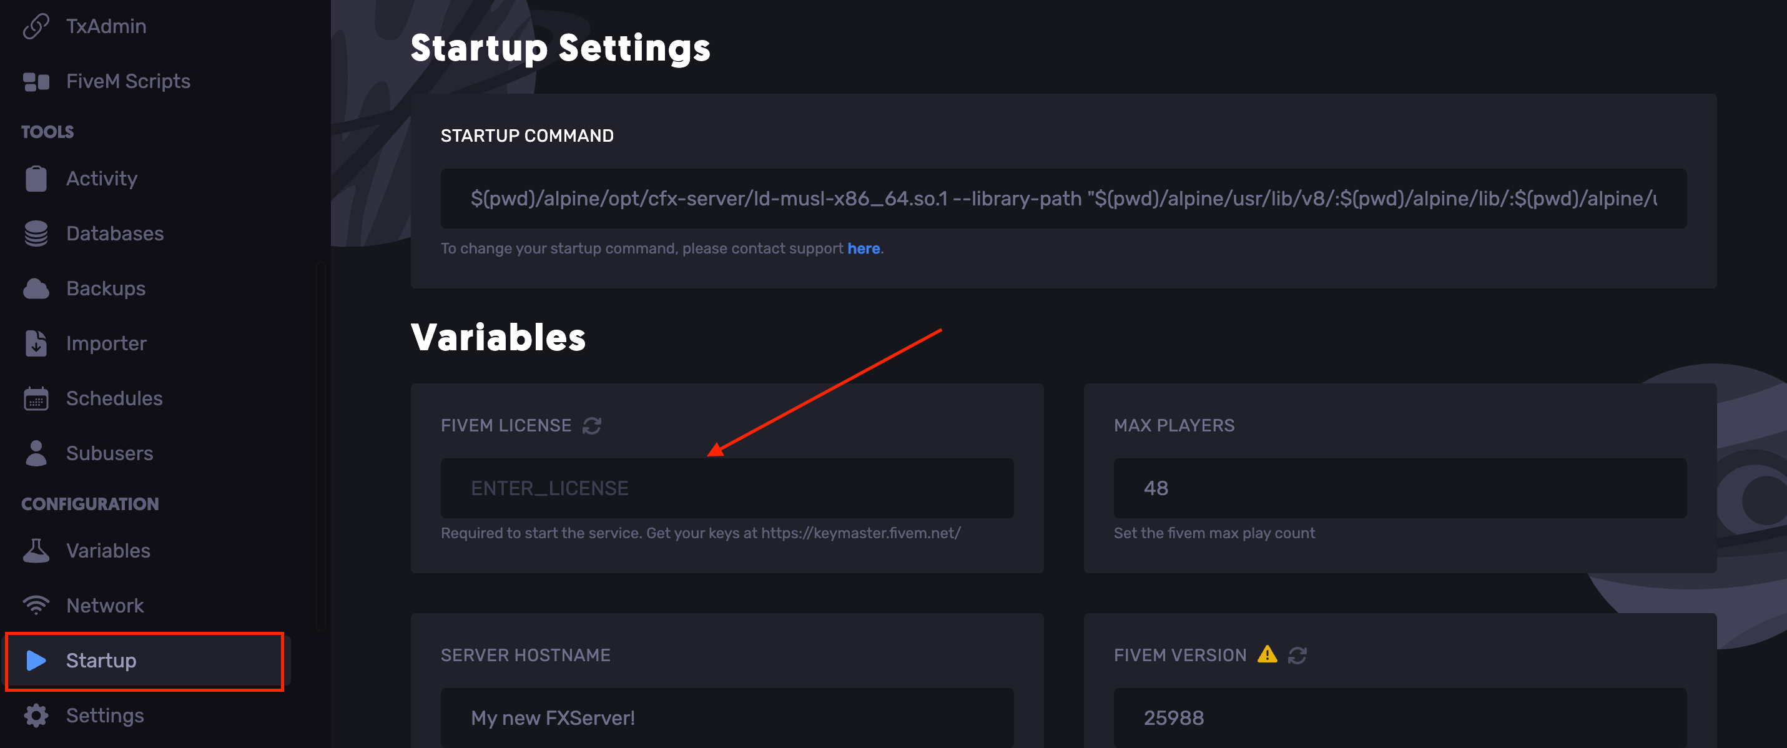Click the Network wifi icon

36,605
